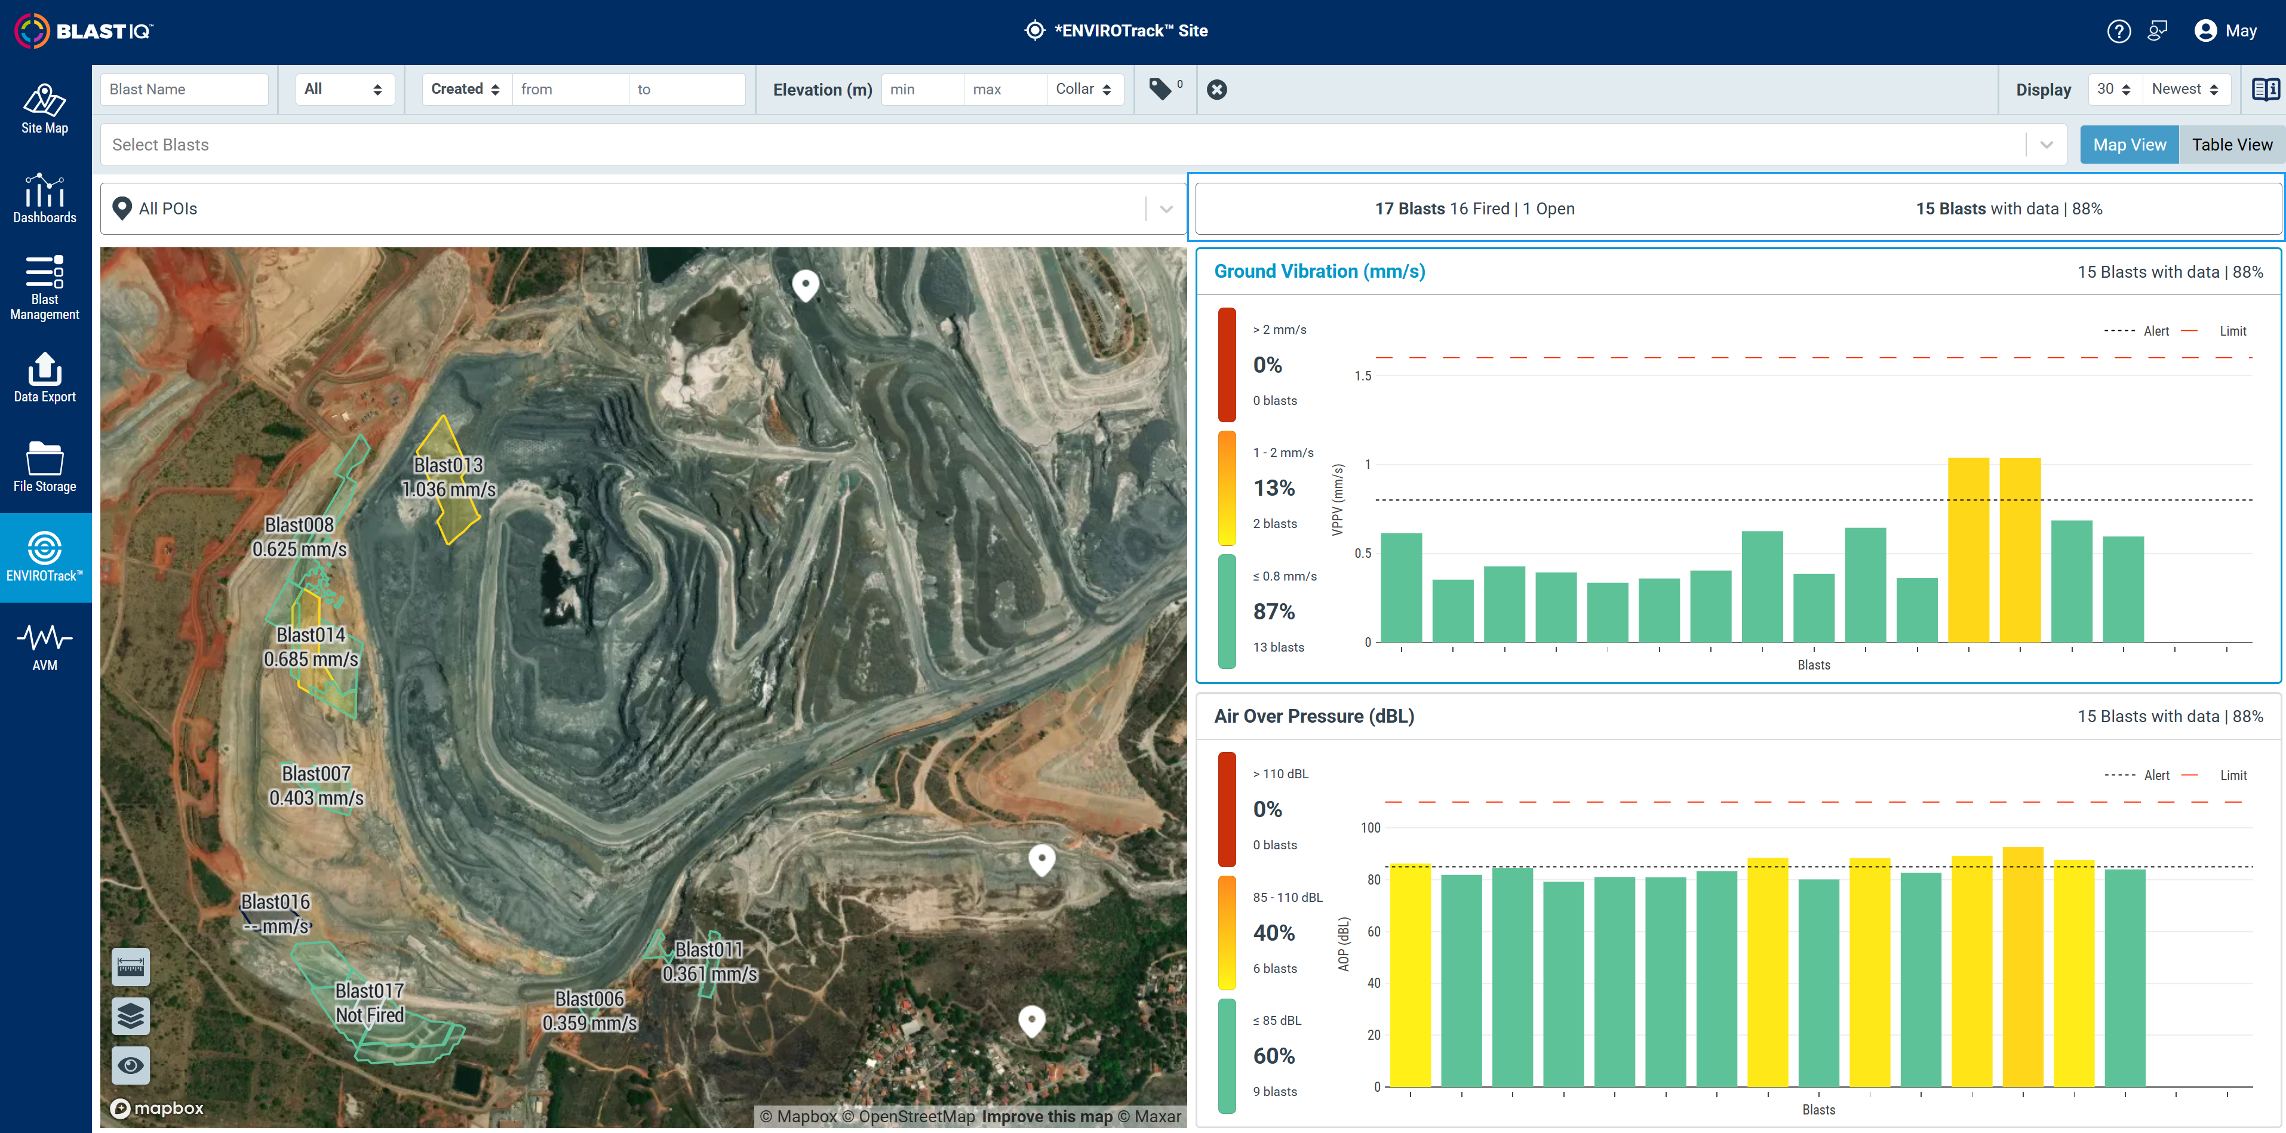
Task: Toggle map label visibility eye icon
Action: (130, 1065)
